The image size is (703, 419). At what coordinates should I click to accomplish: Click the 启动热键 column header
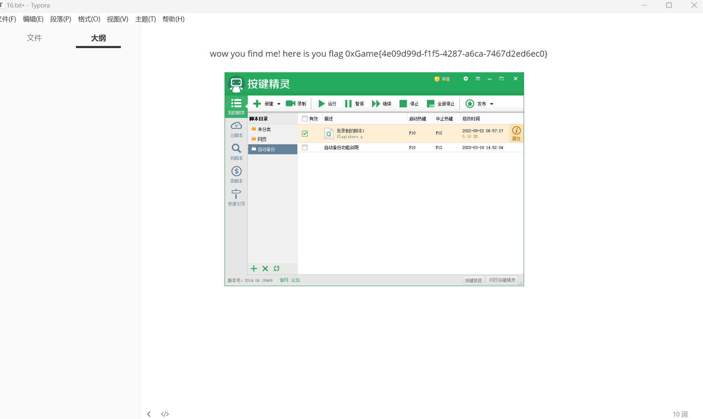[417, 119]
